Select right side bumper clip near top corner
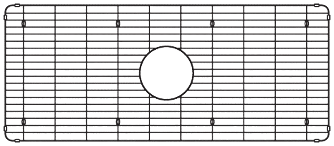Screen dimensions: 334x146 point(329,17)
